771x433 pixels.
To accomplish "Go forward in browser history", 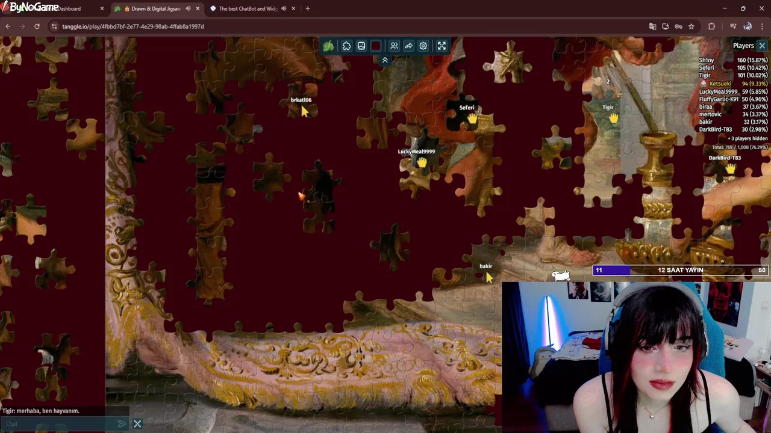I will 22,26.
